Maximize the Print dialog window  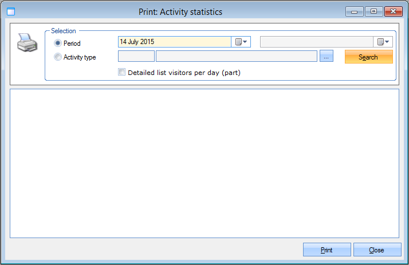pyautogui.click(x=373, y=11)
